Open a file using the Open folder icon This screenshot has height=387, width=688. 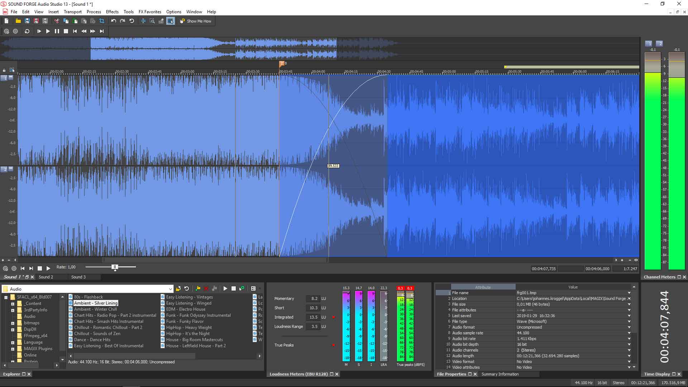(x=18, y=21)
